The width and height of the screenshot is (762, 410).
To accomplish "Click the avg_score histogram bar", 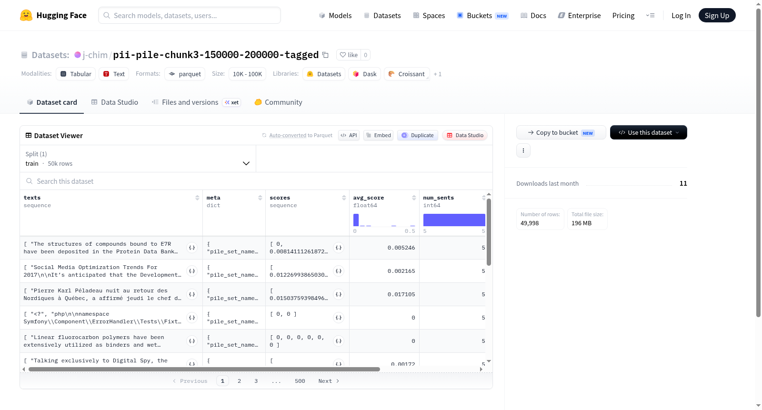I will point(356,220).
